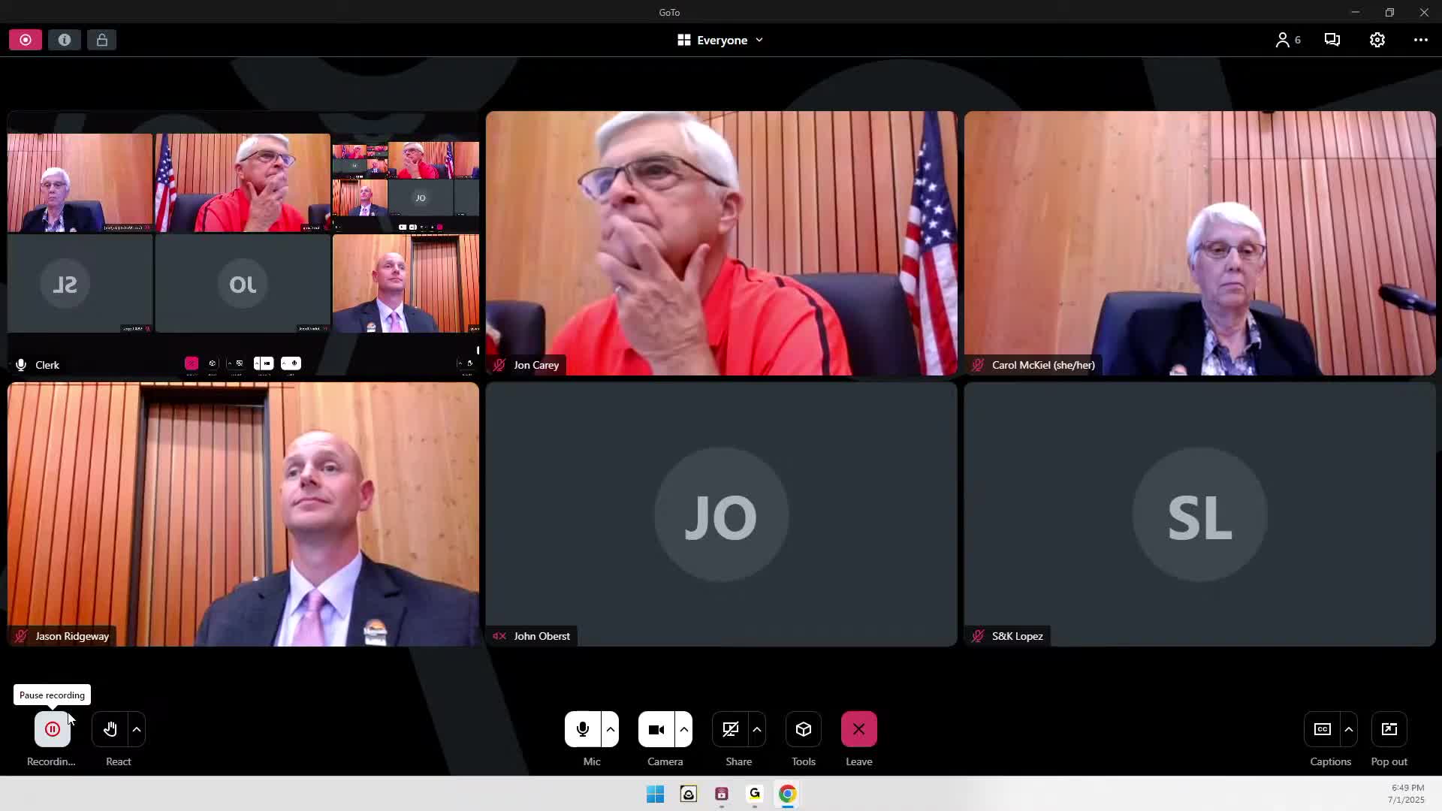This screenshot has height=811, width=1442.
Task: Click the red Leave button
Action: pos(858,729)
